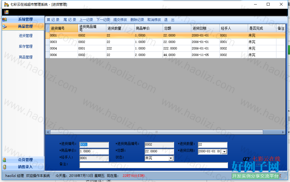Image resolution: width=290 pixels, height=182 pixels.
Task: Click the application icon in the title bar
Action: tap(6, 4)
